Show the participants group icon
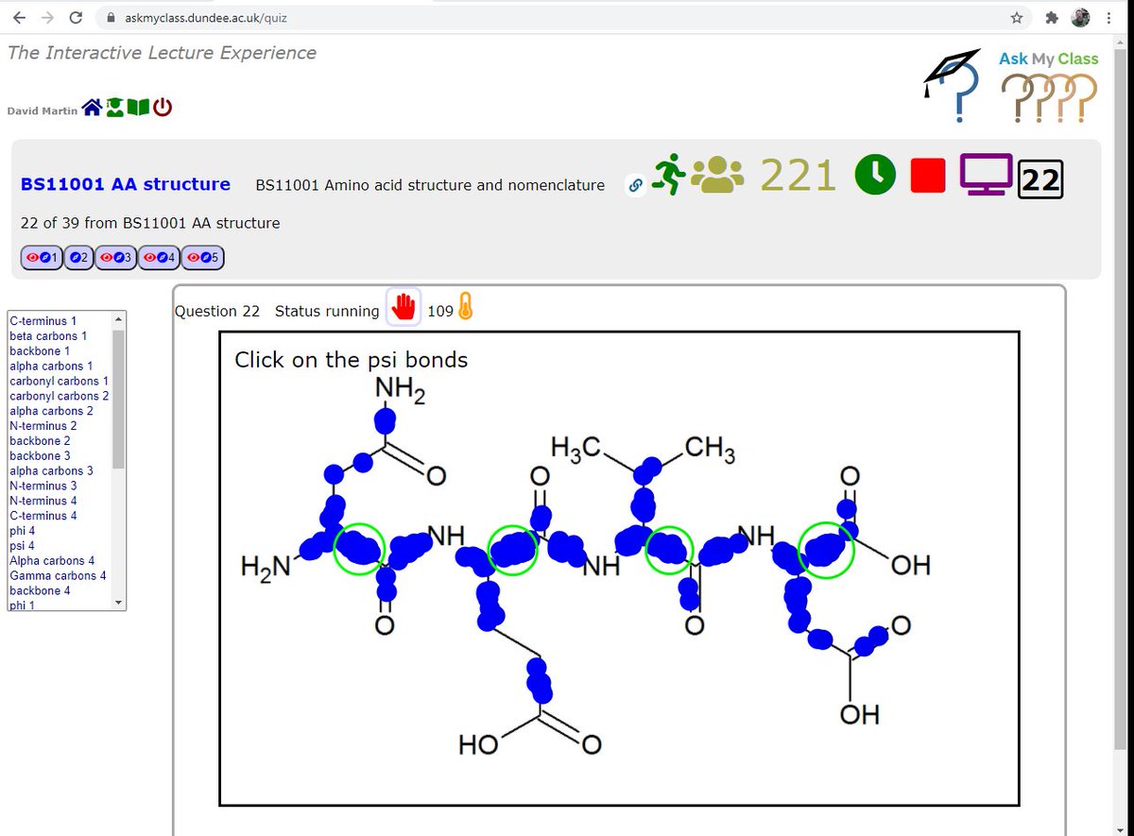This screenshot has height=836, width=1134. click(x=718, y=175)
